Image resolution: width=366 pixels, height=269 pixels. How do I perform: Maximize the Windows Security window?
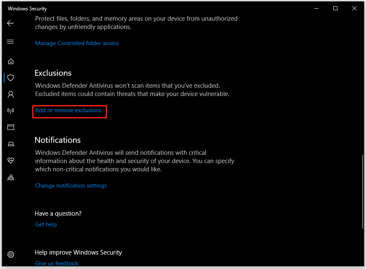tap(335, 8)
